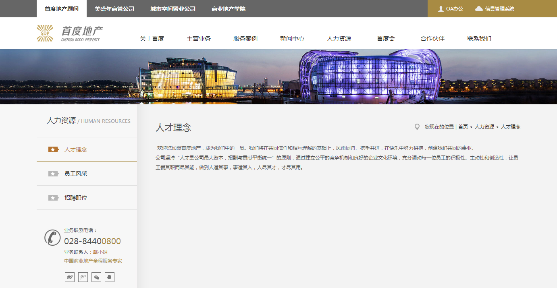The width and height of the screenshot is (557, 288).
Task: Click the 业务联系电话 label
Action: click(x=81, y=230)
